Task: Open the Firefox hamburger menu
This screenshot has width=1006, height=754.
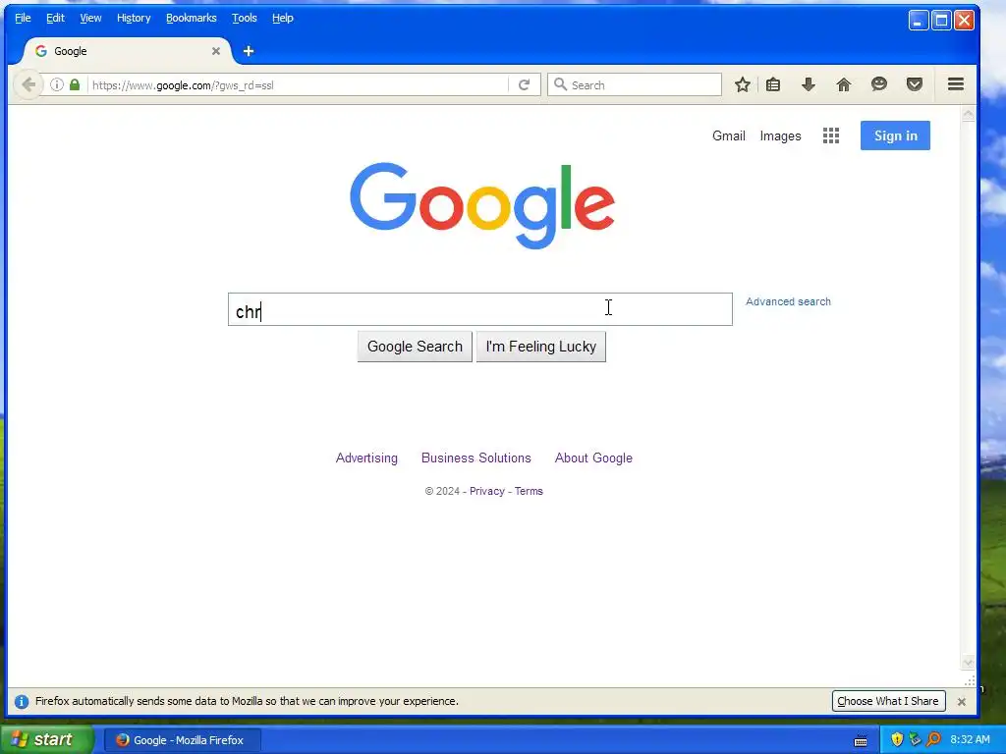Action: pos(956,84)
